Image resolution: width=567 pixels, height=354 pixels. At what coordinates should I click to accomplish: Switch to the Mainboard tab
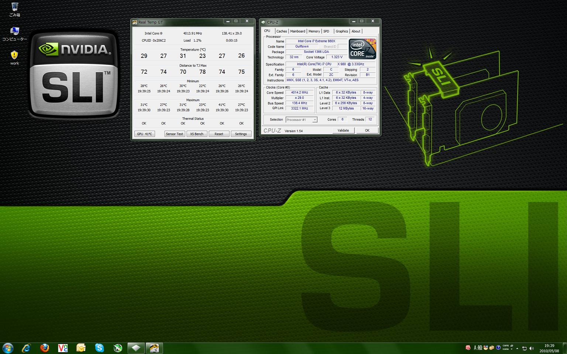298,31
